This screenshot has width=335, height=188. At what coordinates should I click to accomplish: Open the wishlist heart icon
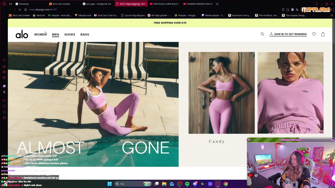coord(314,34)
